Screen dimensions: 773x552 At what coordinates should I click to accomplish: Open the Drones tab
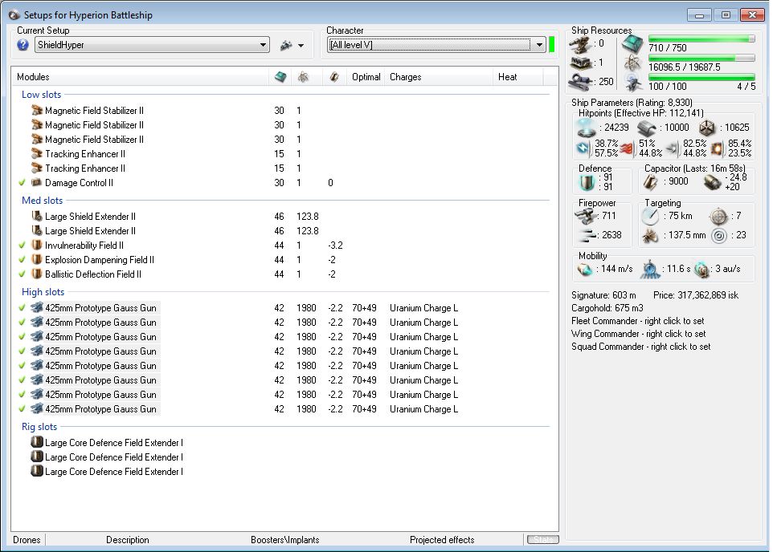27,540
